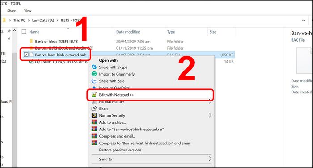Screen dimensions: 313x168
Task: Choose Add to archive... entry
Action: click(x=112, y=122)
